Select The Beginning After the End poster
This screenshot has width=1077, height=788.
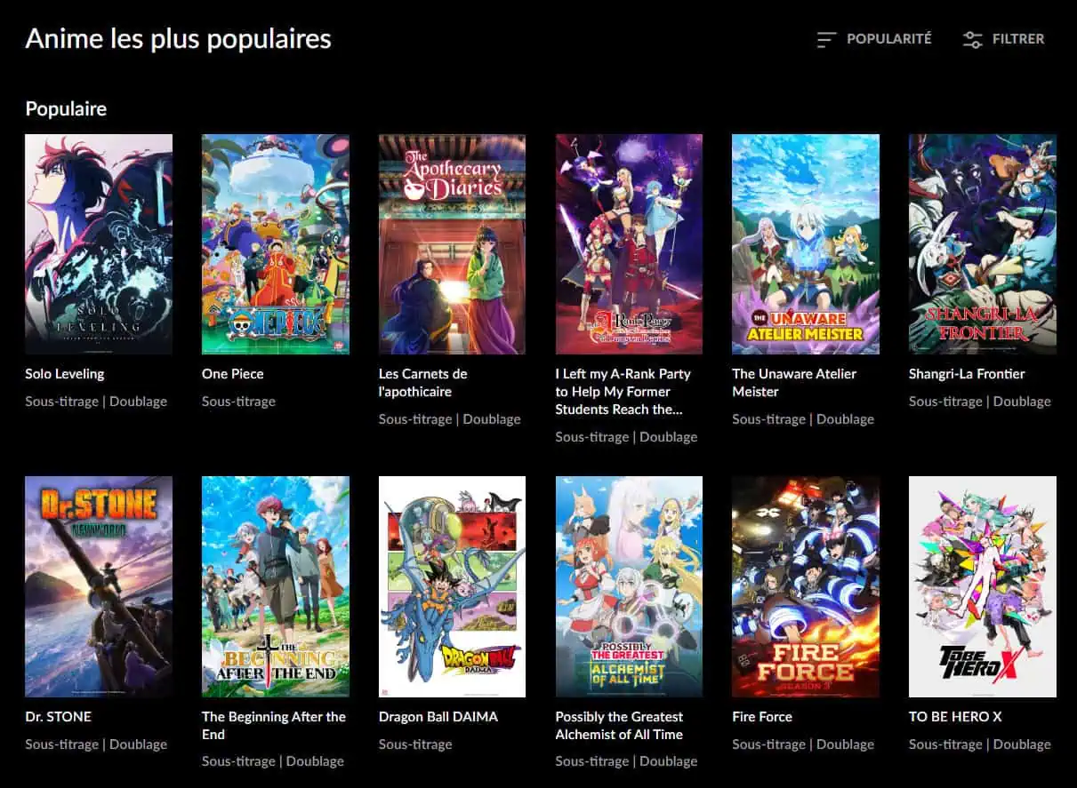click(x=276, y=587)
